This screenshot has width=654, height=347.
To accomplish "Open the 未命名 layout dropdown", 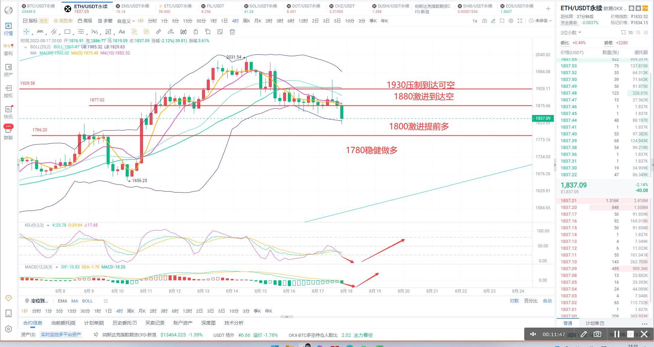I will point(540,21).
